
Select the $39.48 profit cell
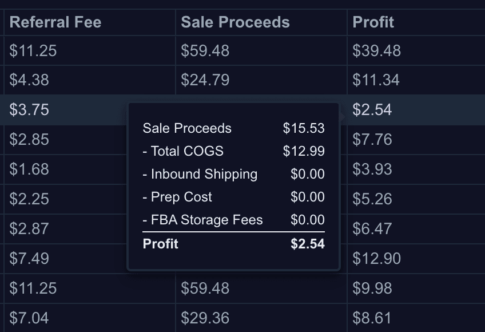tap(416, 50)
